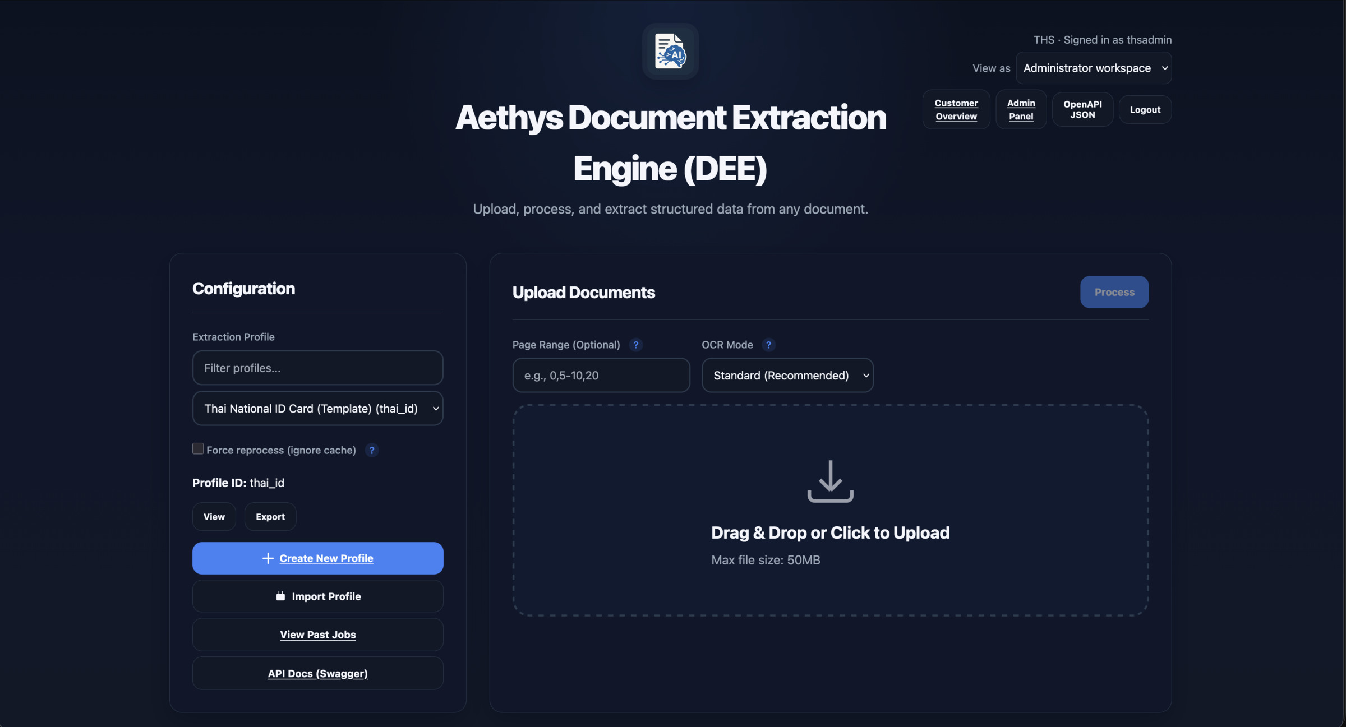Expand the Extraction Profile selector
The height and width of the screenshot is (727, 1346).
tap(318, 408)
